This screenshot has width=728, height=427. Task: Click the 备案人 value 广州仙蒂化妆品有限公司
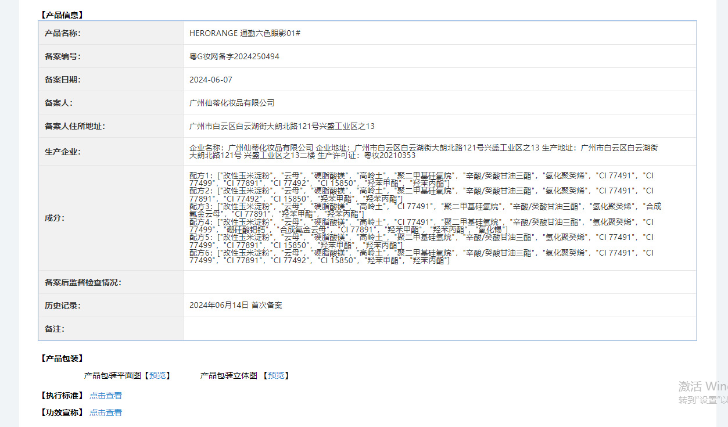pyautogui.click(x=232, y=103)
